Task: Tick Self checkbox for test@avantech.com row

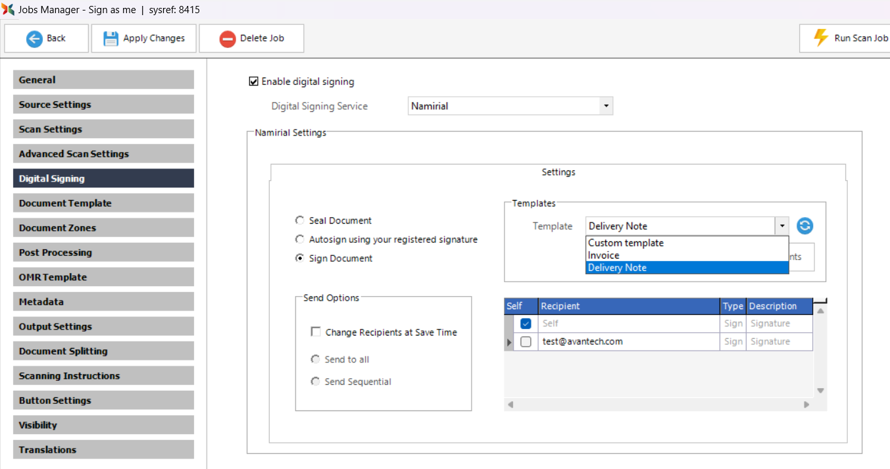Action: [x=526, y=342]
